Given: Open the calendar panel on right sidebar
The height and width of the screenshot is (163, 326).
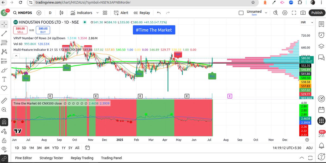Looking at the screenshot, I should [x=321, y=110].
